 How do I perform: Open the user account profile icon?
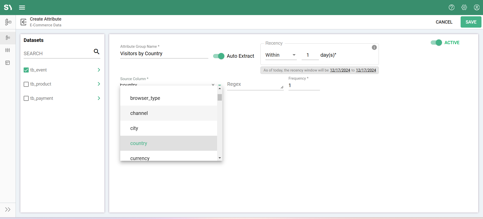click(476, 8)
